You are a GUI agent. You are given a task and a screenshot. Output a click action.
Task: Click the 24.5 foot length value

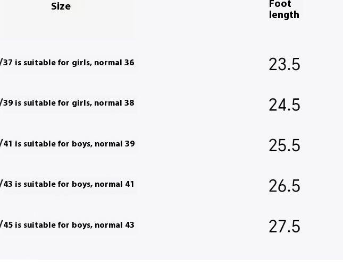pos(284,105)
